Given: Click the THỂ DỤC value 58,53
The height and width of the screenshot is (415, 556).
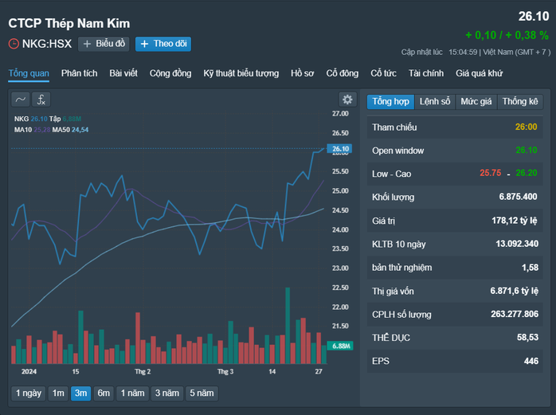Looking at the screenshot, I should point(527,337).
